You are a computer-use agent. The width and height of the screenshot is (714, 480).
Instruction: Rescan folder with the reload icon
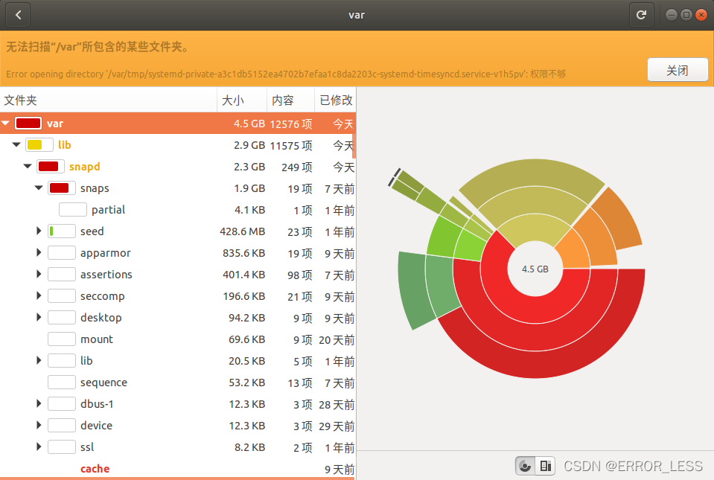pos(641,15)
